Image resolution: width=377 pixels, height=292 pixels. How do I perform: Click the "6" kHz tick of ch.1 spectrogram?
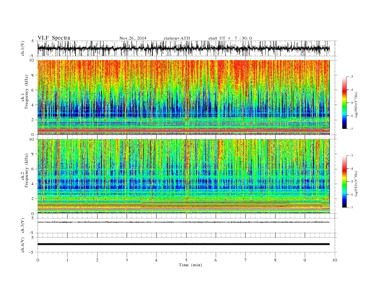pyautogui.click(x=33, y=90)
